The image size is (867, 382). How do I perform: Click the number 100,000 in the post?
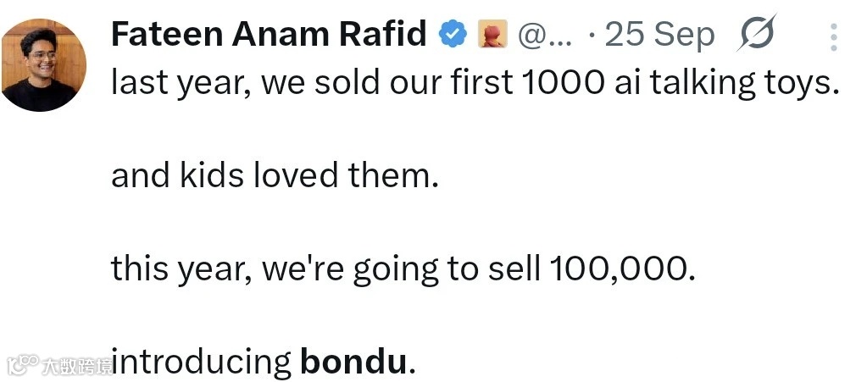622,270
